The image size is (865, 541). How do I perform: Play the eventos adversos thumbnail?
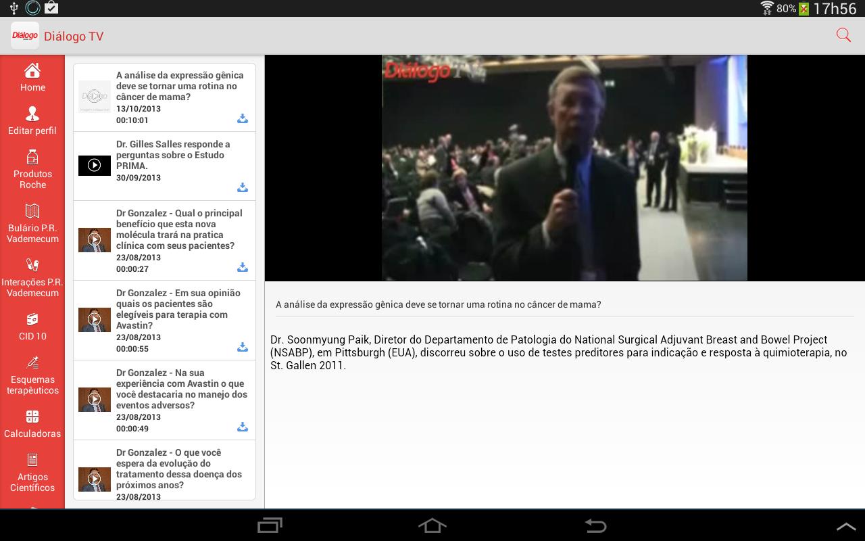point(95,399)
